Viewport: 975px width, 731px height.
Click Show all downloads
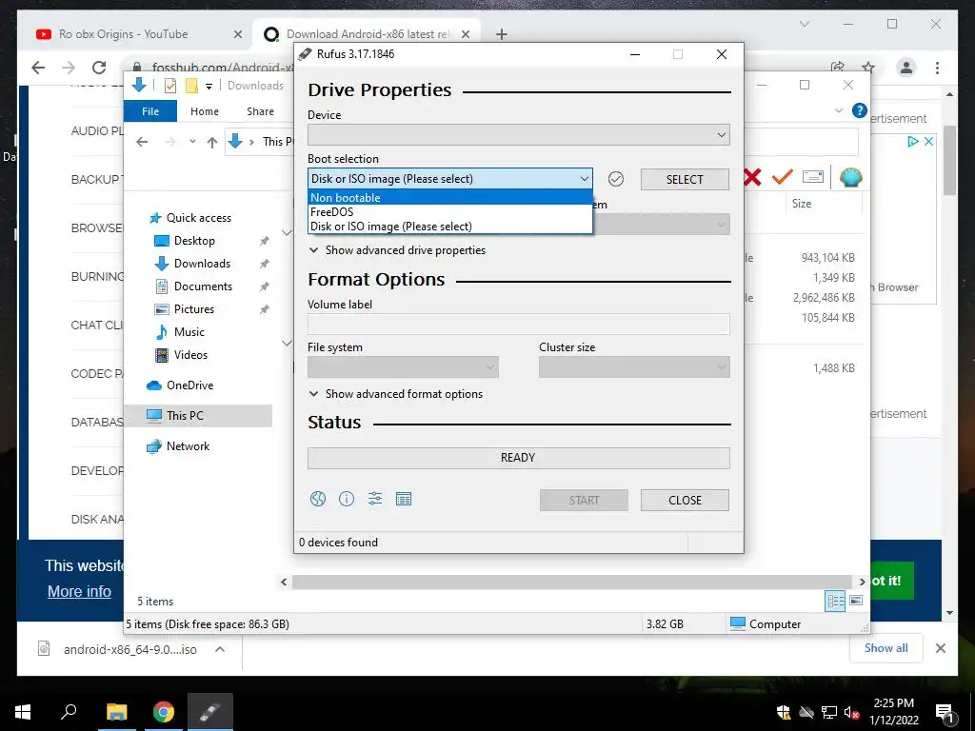pyautogui.click(x=886, y=647)
